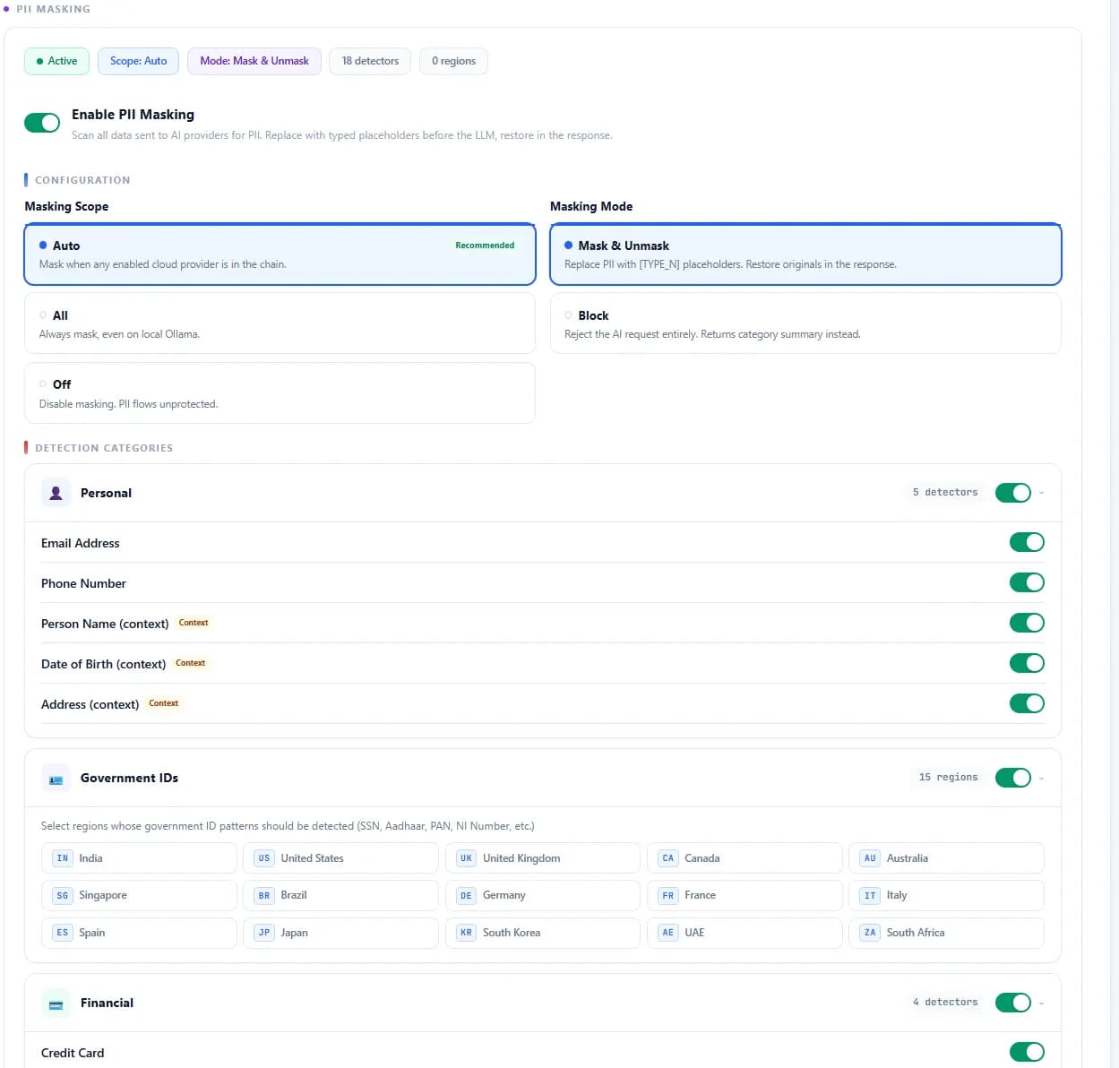Click the 18 detectors badge
1119x1068 pixels.
pos(370,61)
